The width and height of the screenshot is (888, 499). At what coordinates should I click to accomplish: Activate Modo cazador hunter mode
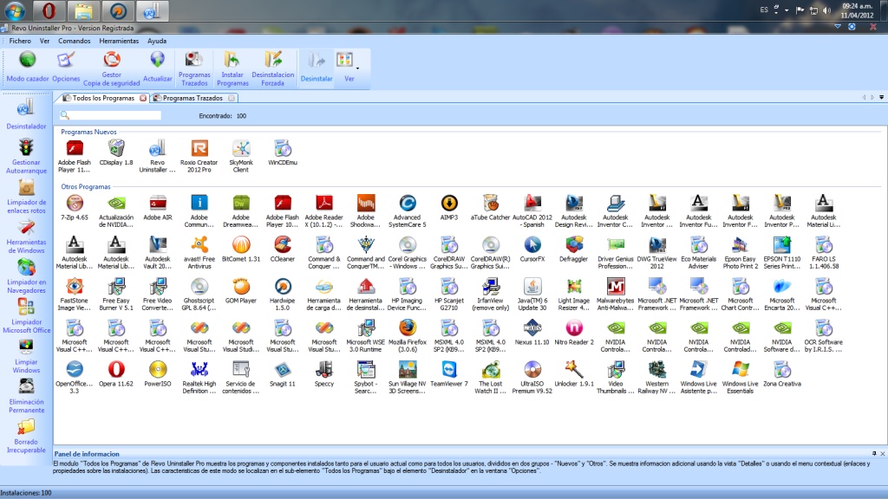tap(27, 67)
